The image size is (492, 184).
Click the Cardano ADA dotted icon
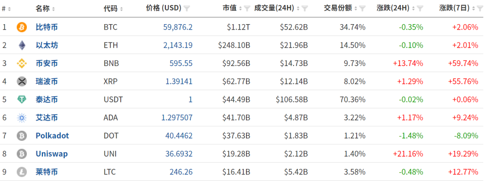click(x=21, y=118)
